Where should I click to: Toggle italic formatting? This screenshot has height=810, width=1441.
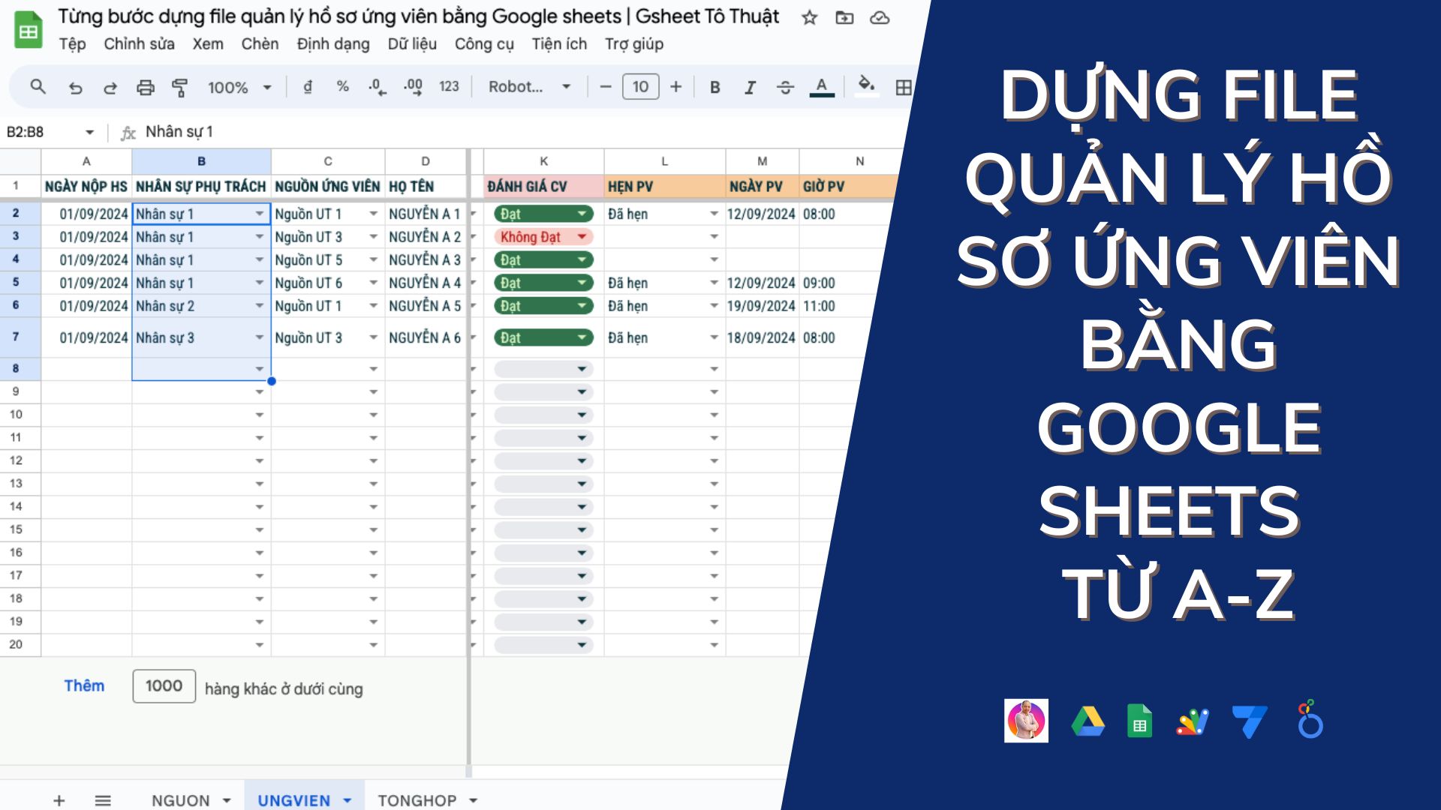click(x=749, y=87)
